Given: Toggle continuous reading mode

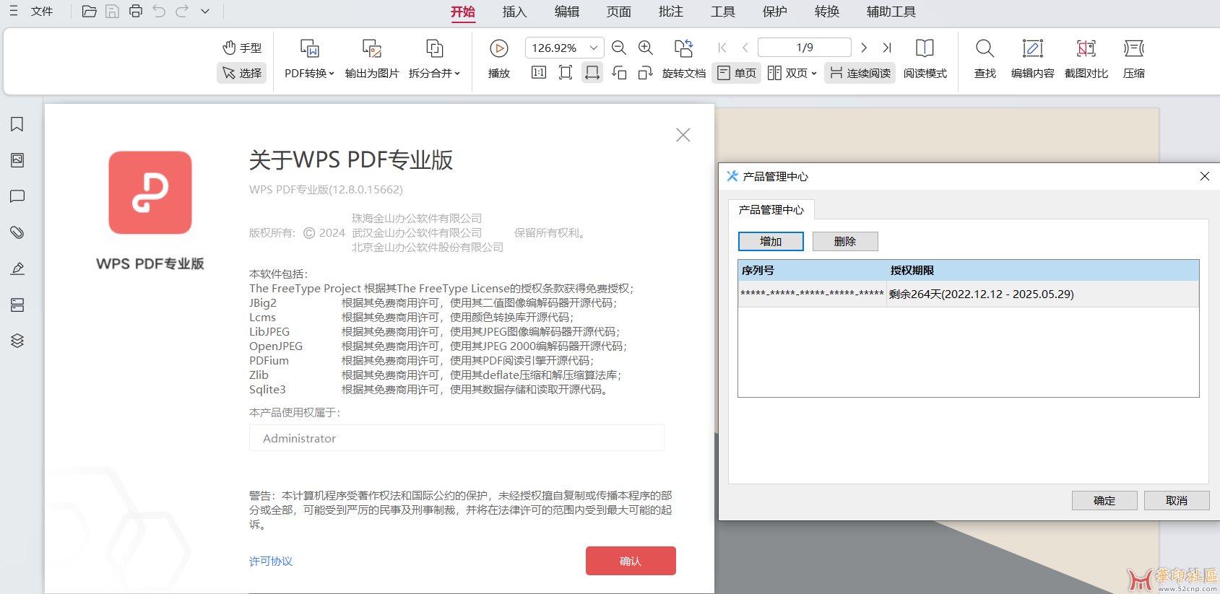Looking at the screenshot, I should pos(860,73).
